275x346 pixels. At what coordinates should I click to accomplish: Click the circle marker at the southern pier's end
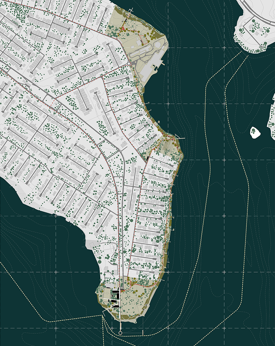click(x=120, y=333)
